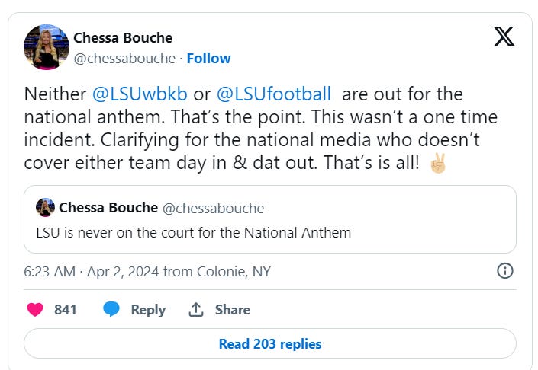This screenshot has width=538, height=370.
Task: Click the Chessa Bouche display name header
Action: [x=123, y=37]
